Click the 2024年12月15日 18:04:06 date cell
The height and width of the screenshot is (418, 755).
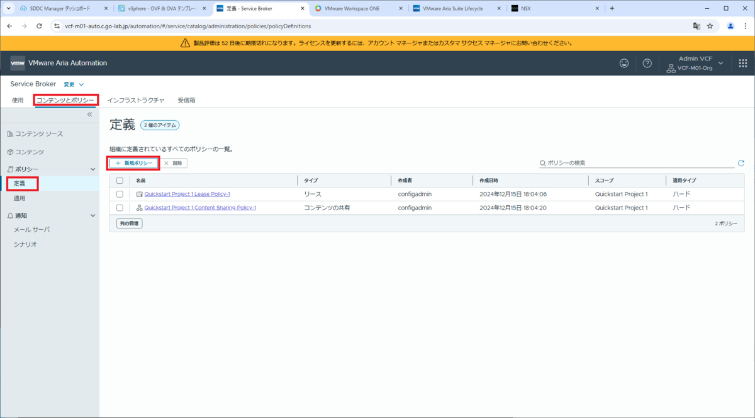pos(513,194)
